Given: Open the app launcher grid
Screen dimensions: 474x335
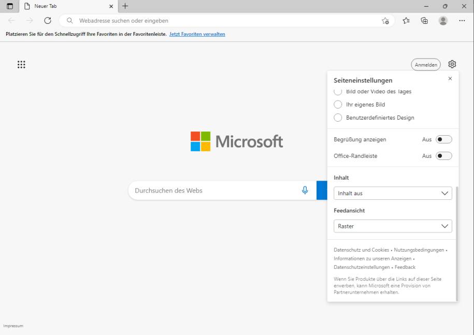Looking at the screenshot, I should click(x=21, y=64).
